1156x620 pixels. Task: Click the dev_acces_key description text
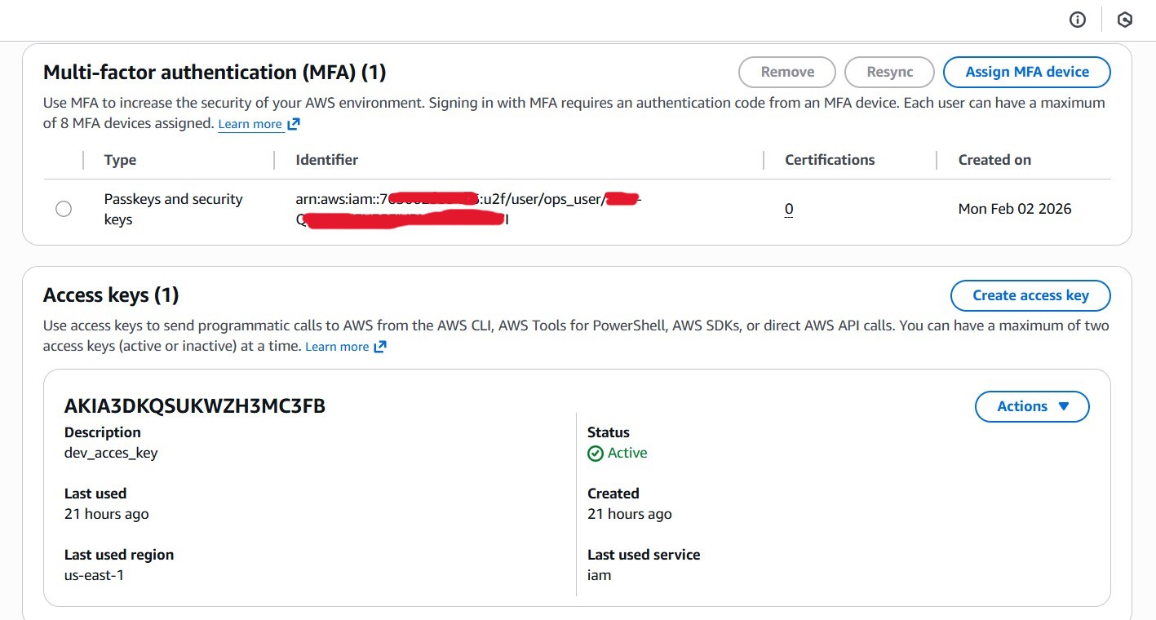pos(111,453)
